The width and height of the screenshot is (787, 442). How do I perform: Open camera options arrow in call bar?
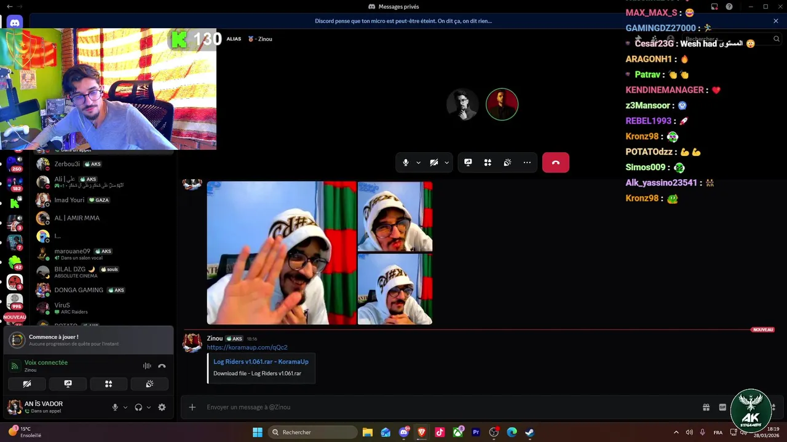click(x=446, y=163)
